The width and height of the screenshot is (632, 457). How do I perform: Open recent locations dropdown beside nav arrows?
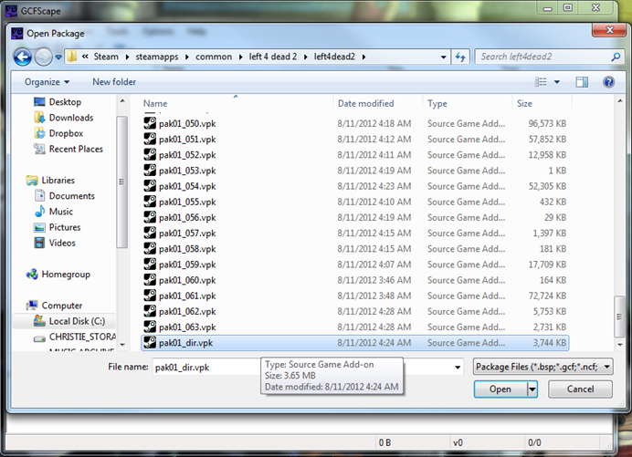(58, 57)
